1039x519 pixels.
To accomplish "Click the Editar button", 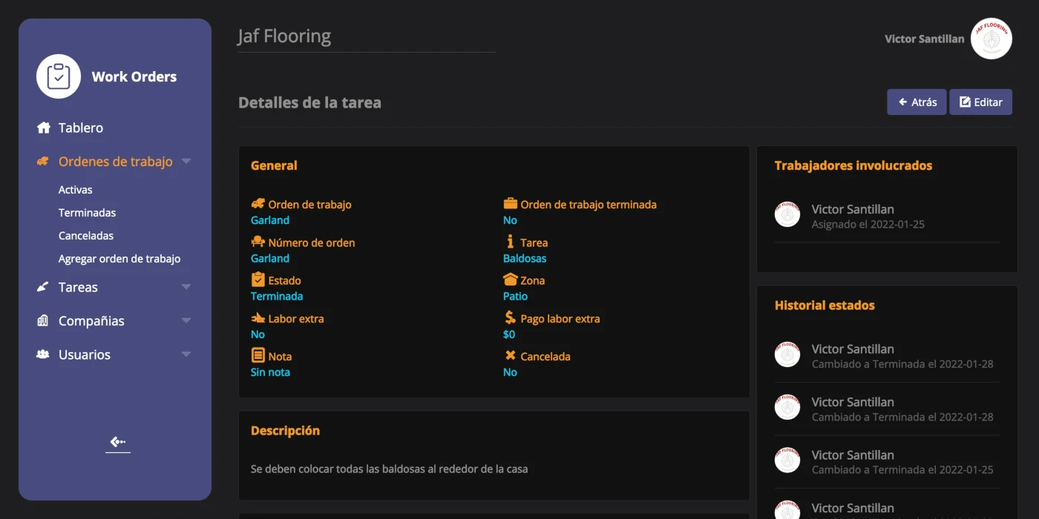I will (980, 102).
